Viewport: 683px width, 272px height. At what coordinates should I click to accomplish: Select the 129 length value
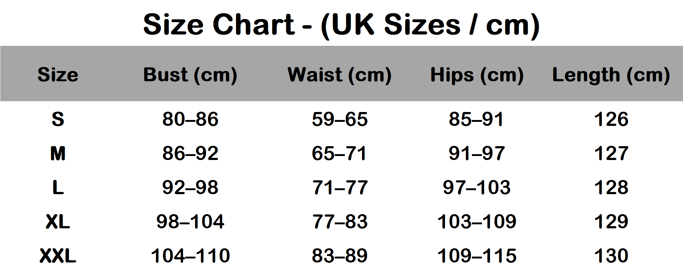(x=611, y=222)
